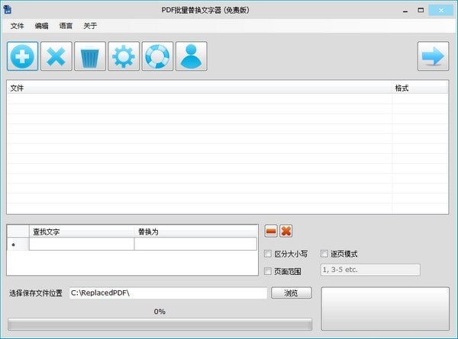Start replacing with the blue arrow button
This screenshot has height=339, width=458.
[x=433, y=56]
